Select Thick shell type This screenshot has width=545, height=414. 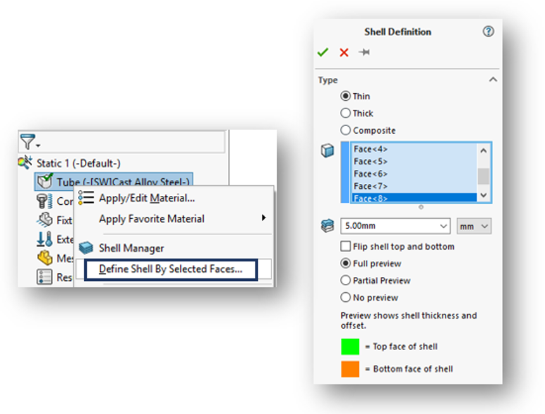click(346, 113)
